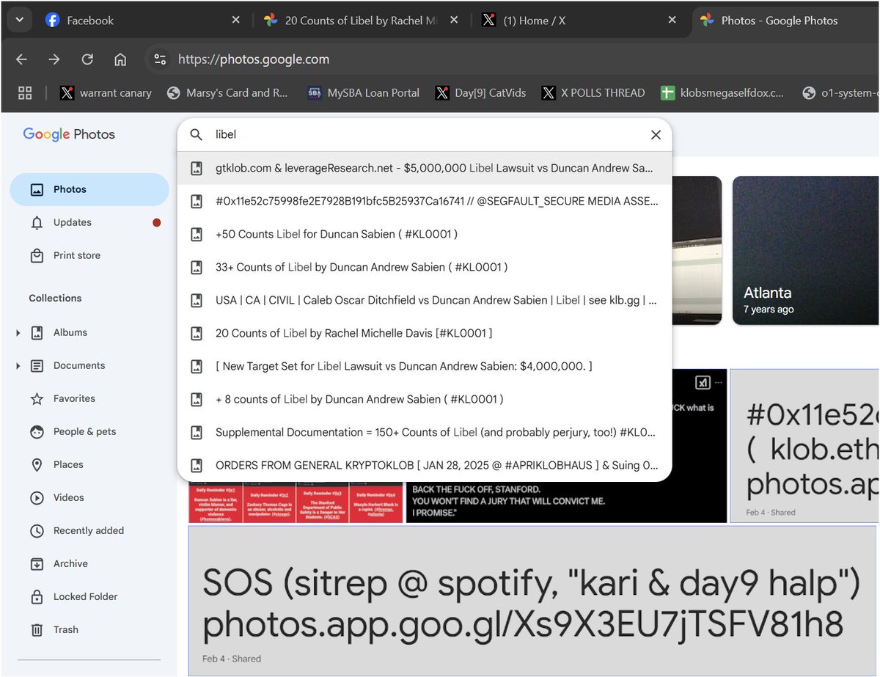Image resolution: width=880 pixels, height=677 pixels.
Task: View site information icon in address bar
Action: tap(160, 59)
